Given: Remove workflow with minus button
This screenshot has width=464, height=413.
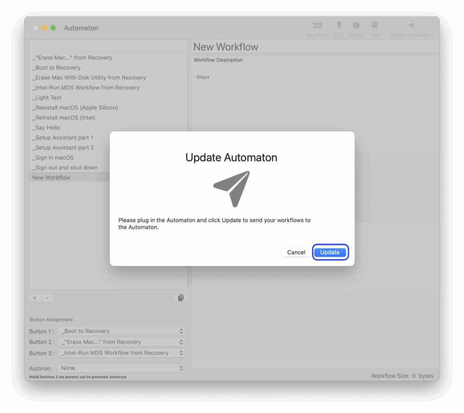Looking at the screenshot, I should tap(47, 298).
